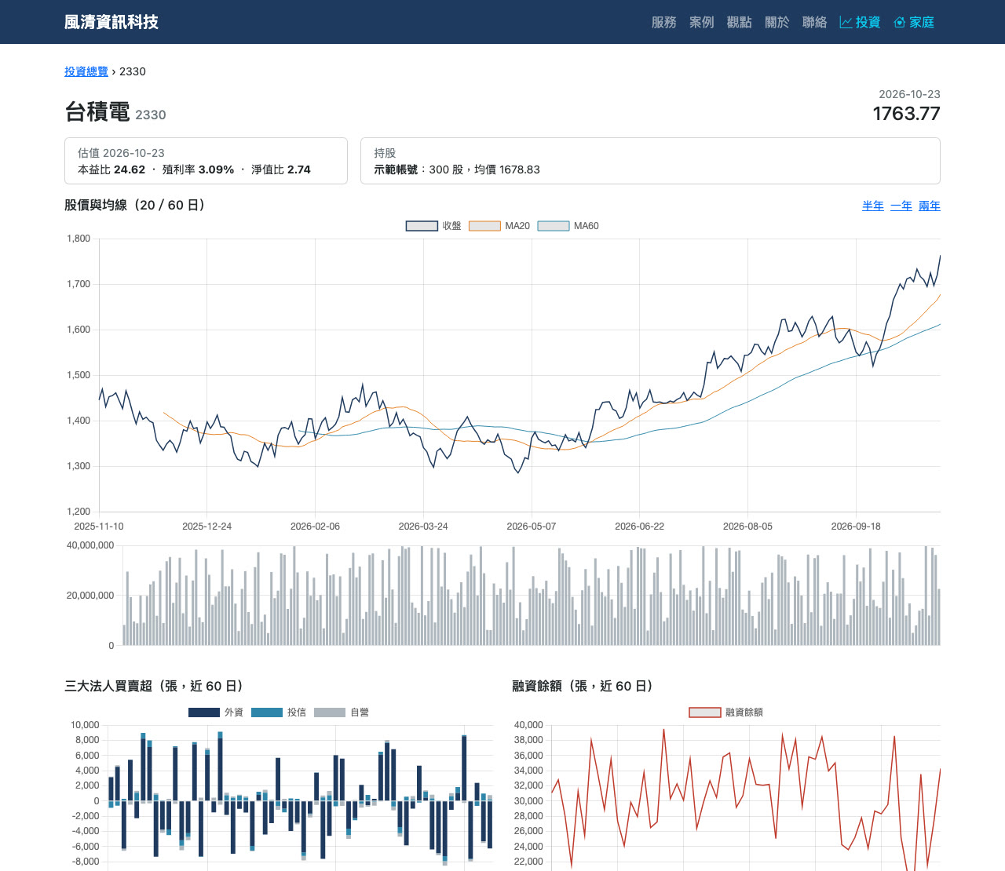Toggle the 自營 legend series
Viewport: 1005px width, 871px height.
tap(342, 712)
